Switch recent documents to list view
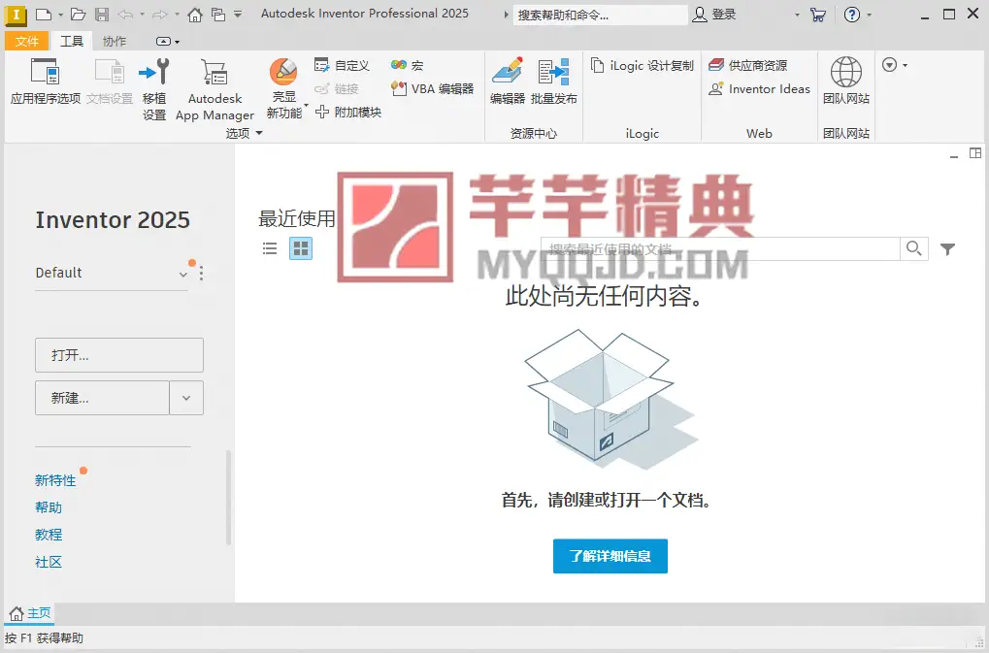The width and height of the screenshot is (989, 653). [269, 248]
